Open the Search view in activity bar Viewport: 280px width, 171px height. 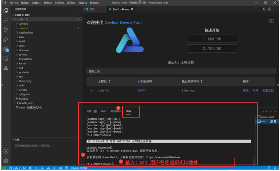(x=6, y=20)
